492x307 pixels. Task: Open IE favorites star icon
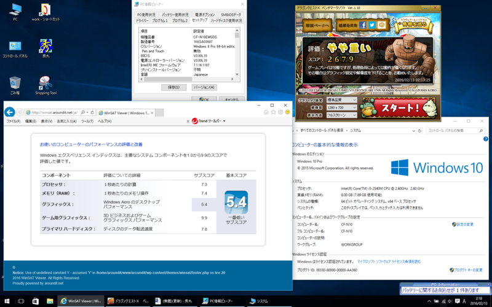click(x=273, y=112)
